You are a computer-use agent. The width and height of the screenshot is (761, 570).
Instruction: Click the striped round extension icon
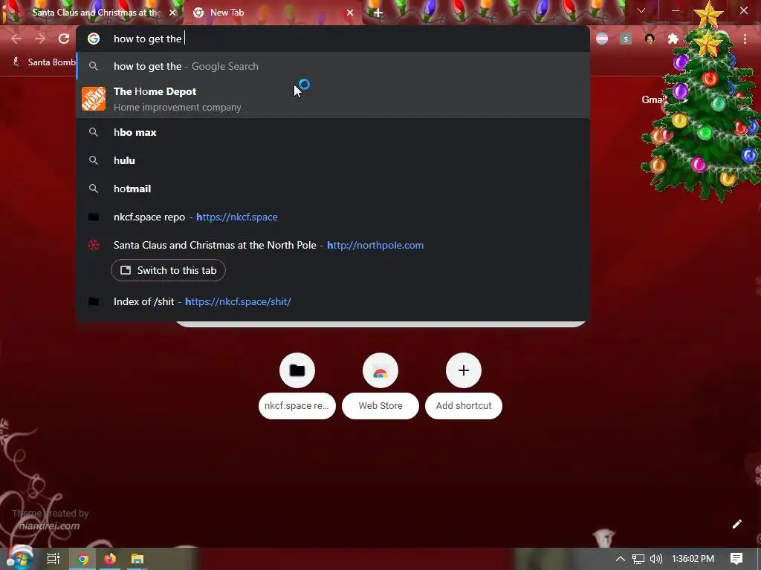coord(602,39)
